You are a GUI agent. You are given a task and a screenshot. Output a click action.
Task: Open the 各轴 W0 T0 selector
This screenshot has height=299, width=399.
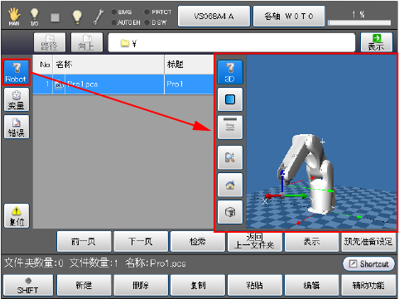point(289,17)
